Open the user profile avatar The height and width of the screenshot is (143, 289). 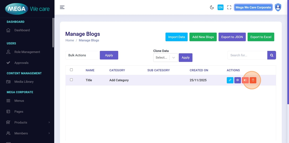(x=278, y=7)
